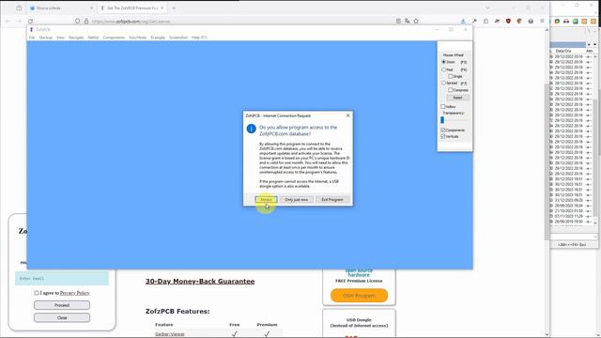Screen dimensions: 601x338
Task: Open the browser hamburger menu
Action: 542,21
